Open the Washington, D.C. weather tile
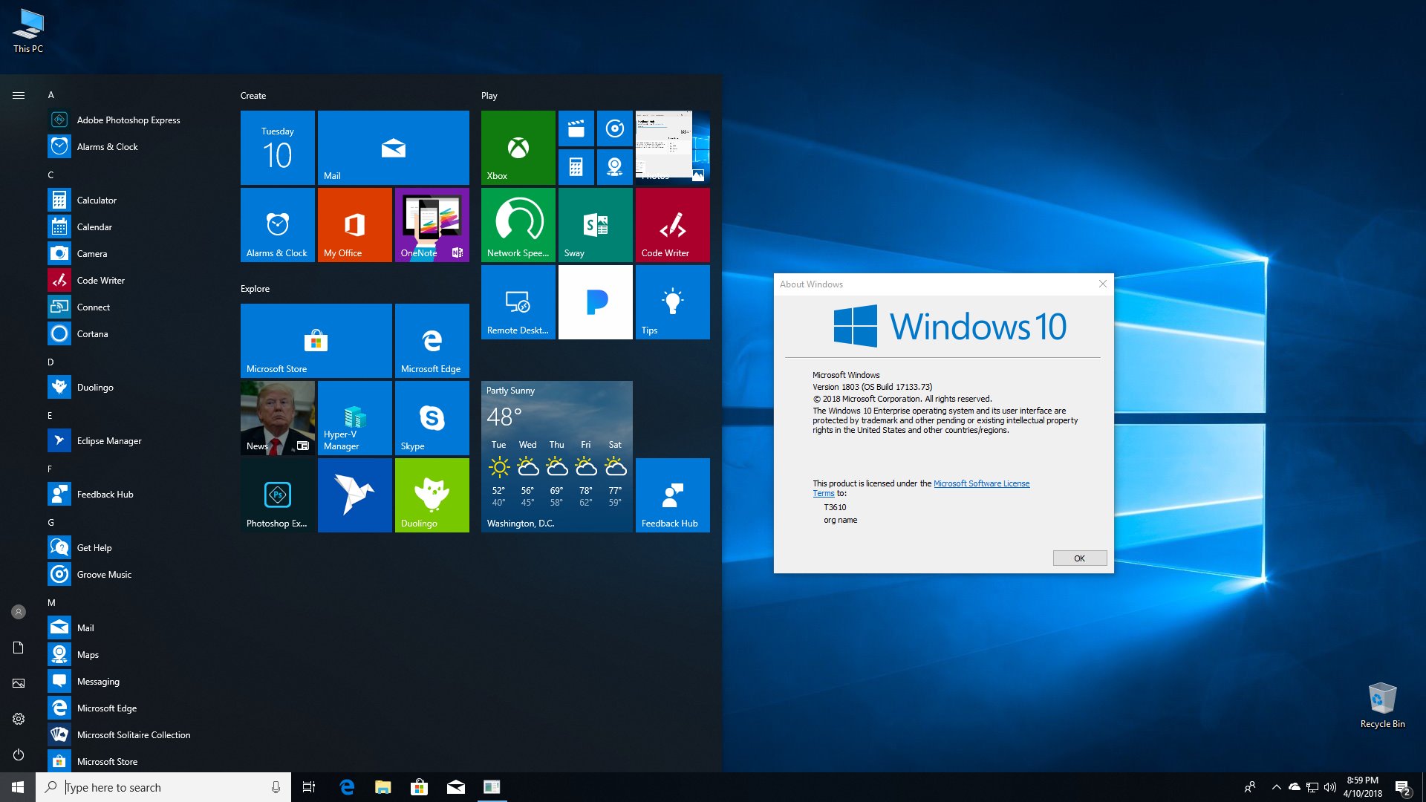Screen dimensions: 1426x802 [x=557, y=457]
